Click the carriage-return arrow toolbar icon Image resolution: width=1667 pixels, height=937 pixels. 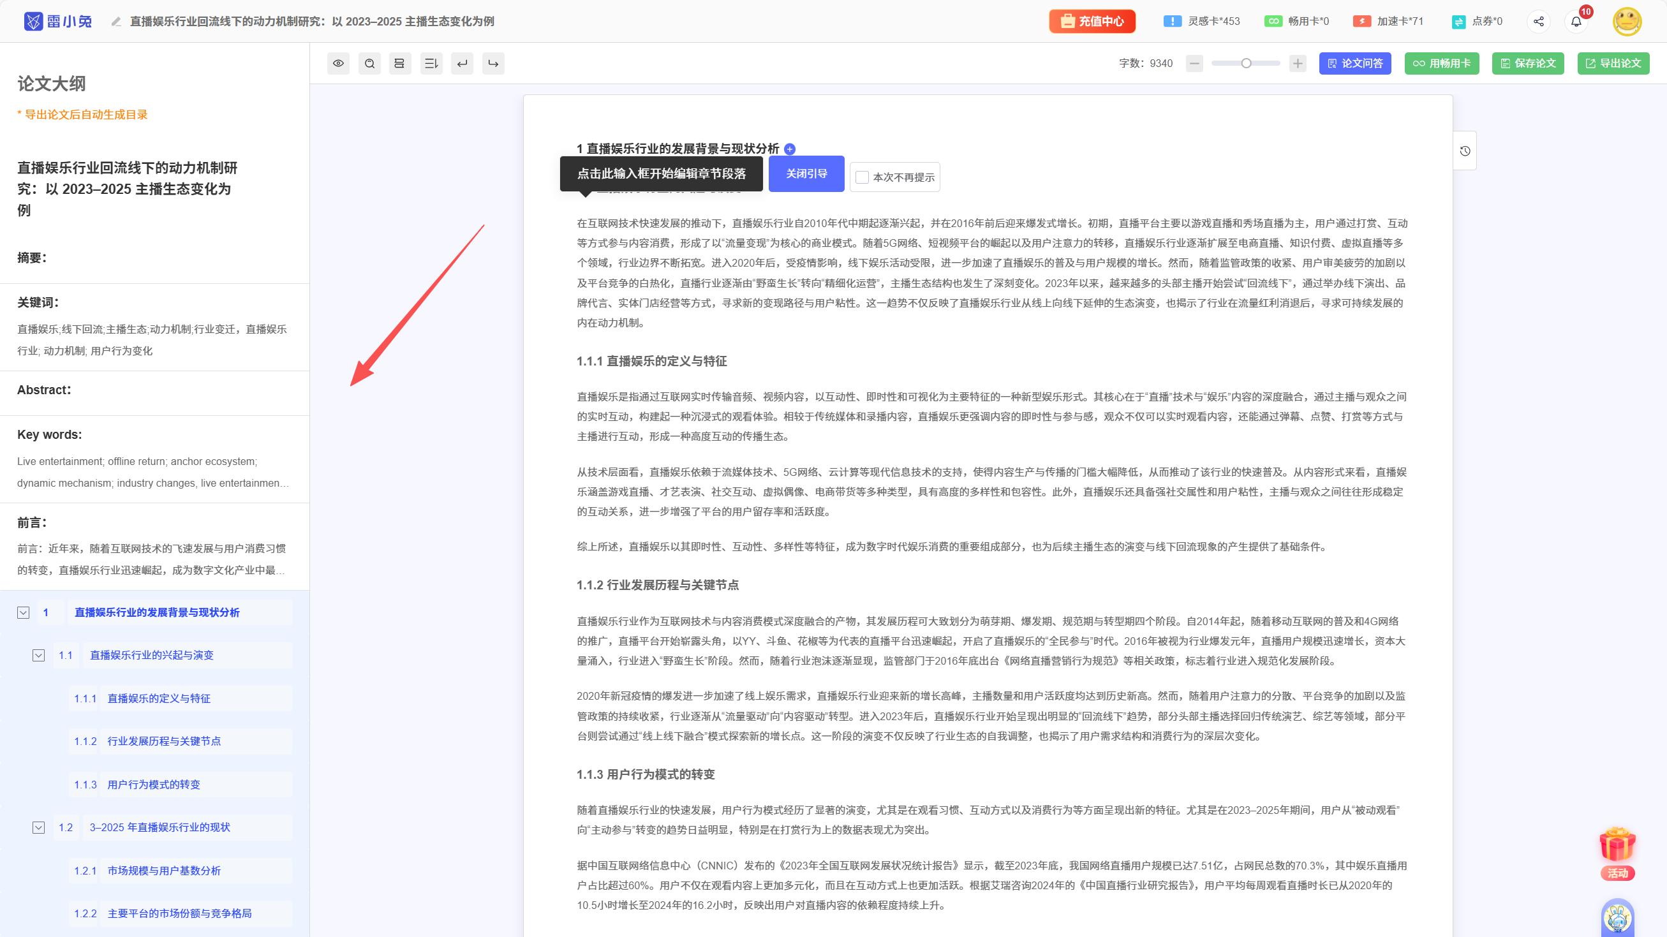click(x=462, y=63)
